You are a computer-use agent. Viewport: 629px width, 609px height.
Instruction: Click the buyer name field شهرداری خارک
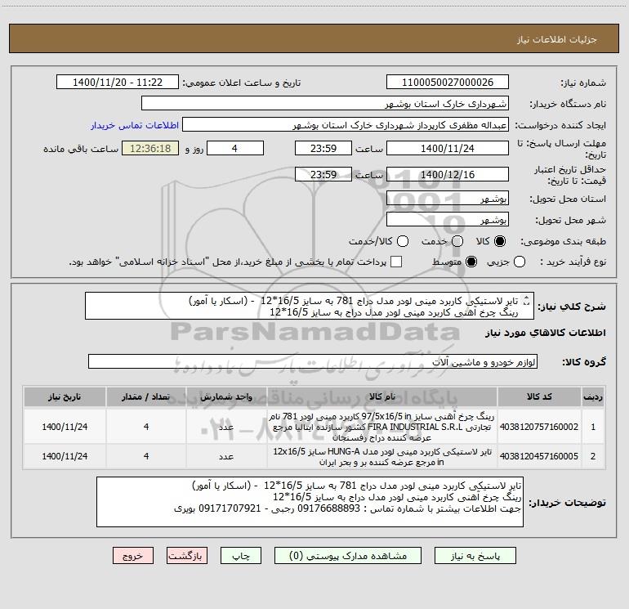pos(325,104)
